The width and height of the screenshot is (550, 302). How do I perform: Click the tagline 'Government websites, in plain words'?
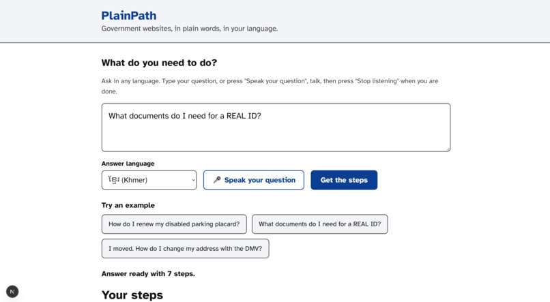point(190,29)
